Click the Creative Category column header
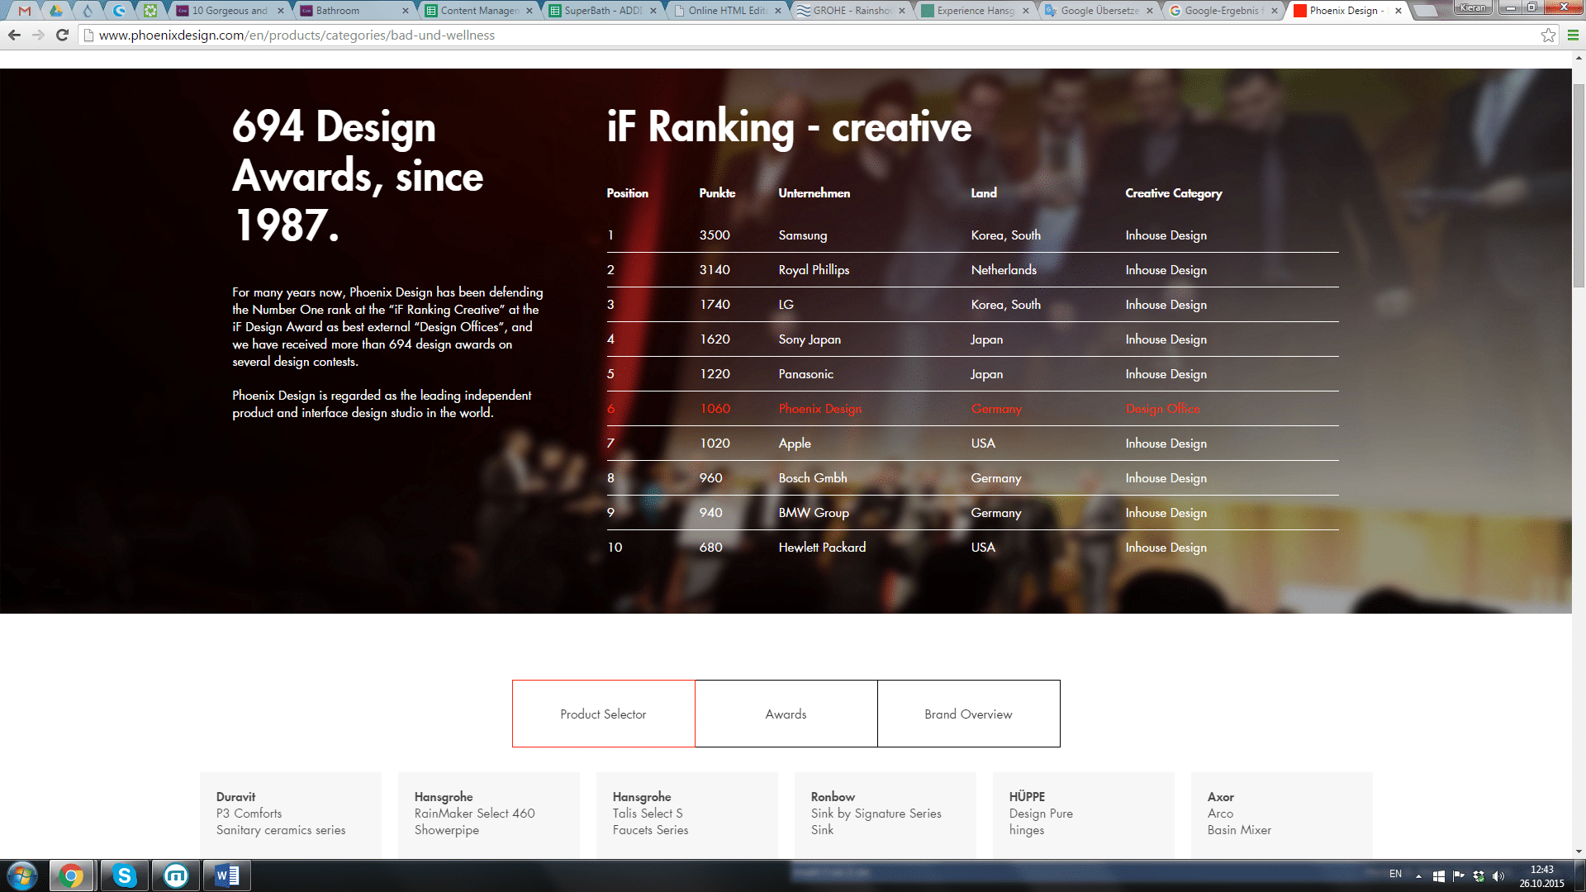The height and width of the screenshot is (892, 1586). pos(1173,193)
